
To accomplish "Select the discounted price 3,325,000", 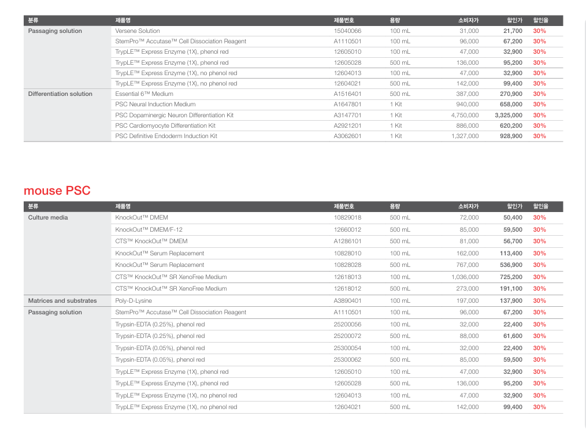I will coord(508,115).
